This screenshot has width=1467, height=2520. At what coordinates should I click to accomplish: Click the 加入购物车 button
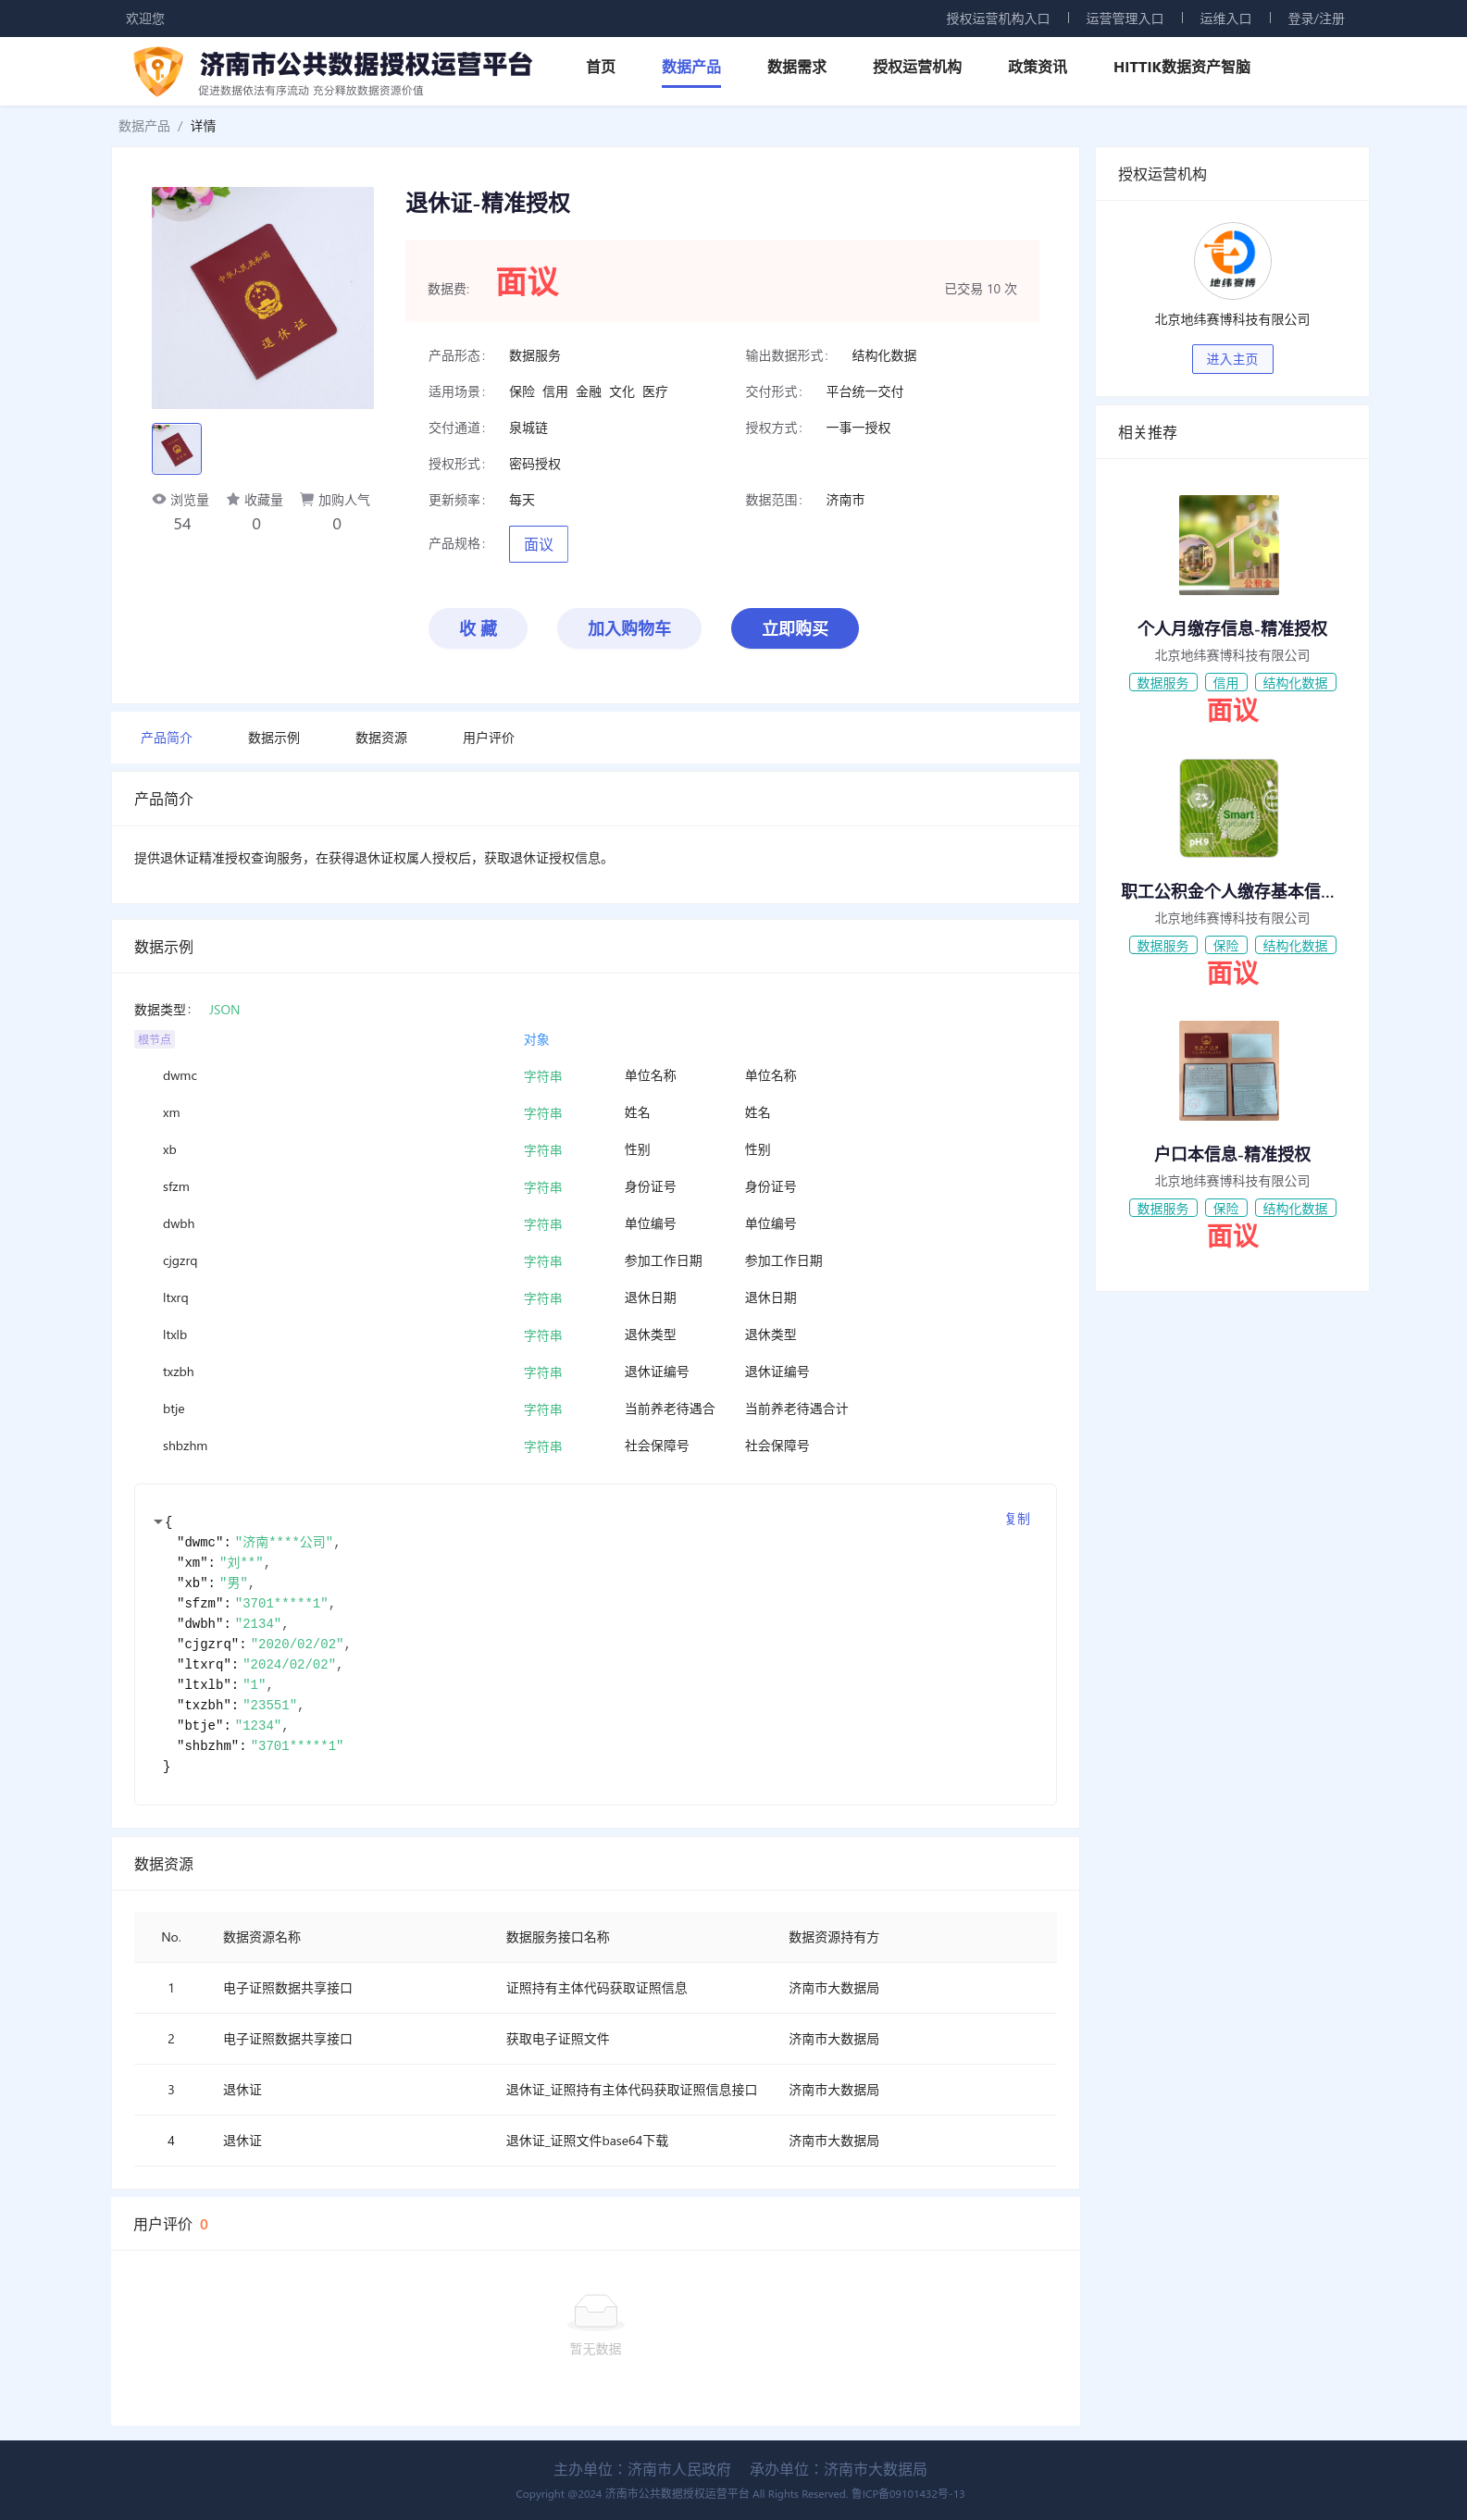629,628
